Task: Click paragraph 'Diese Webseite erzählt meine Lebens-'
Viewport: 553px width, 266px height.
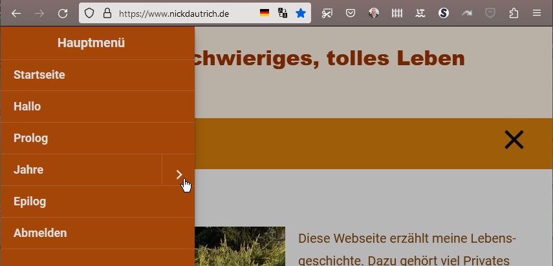Action: point(407,238)
